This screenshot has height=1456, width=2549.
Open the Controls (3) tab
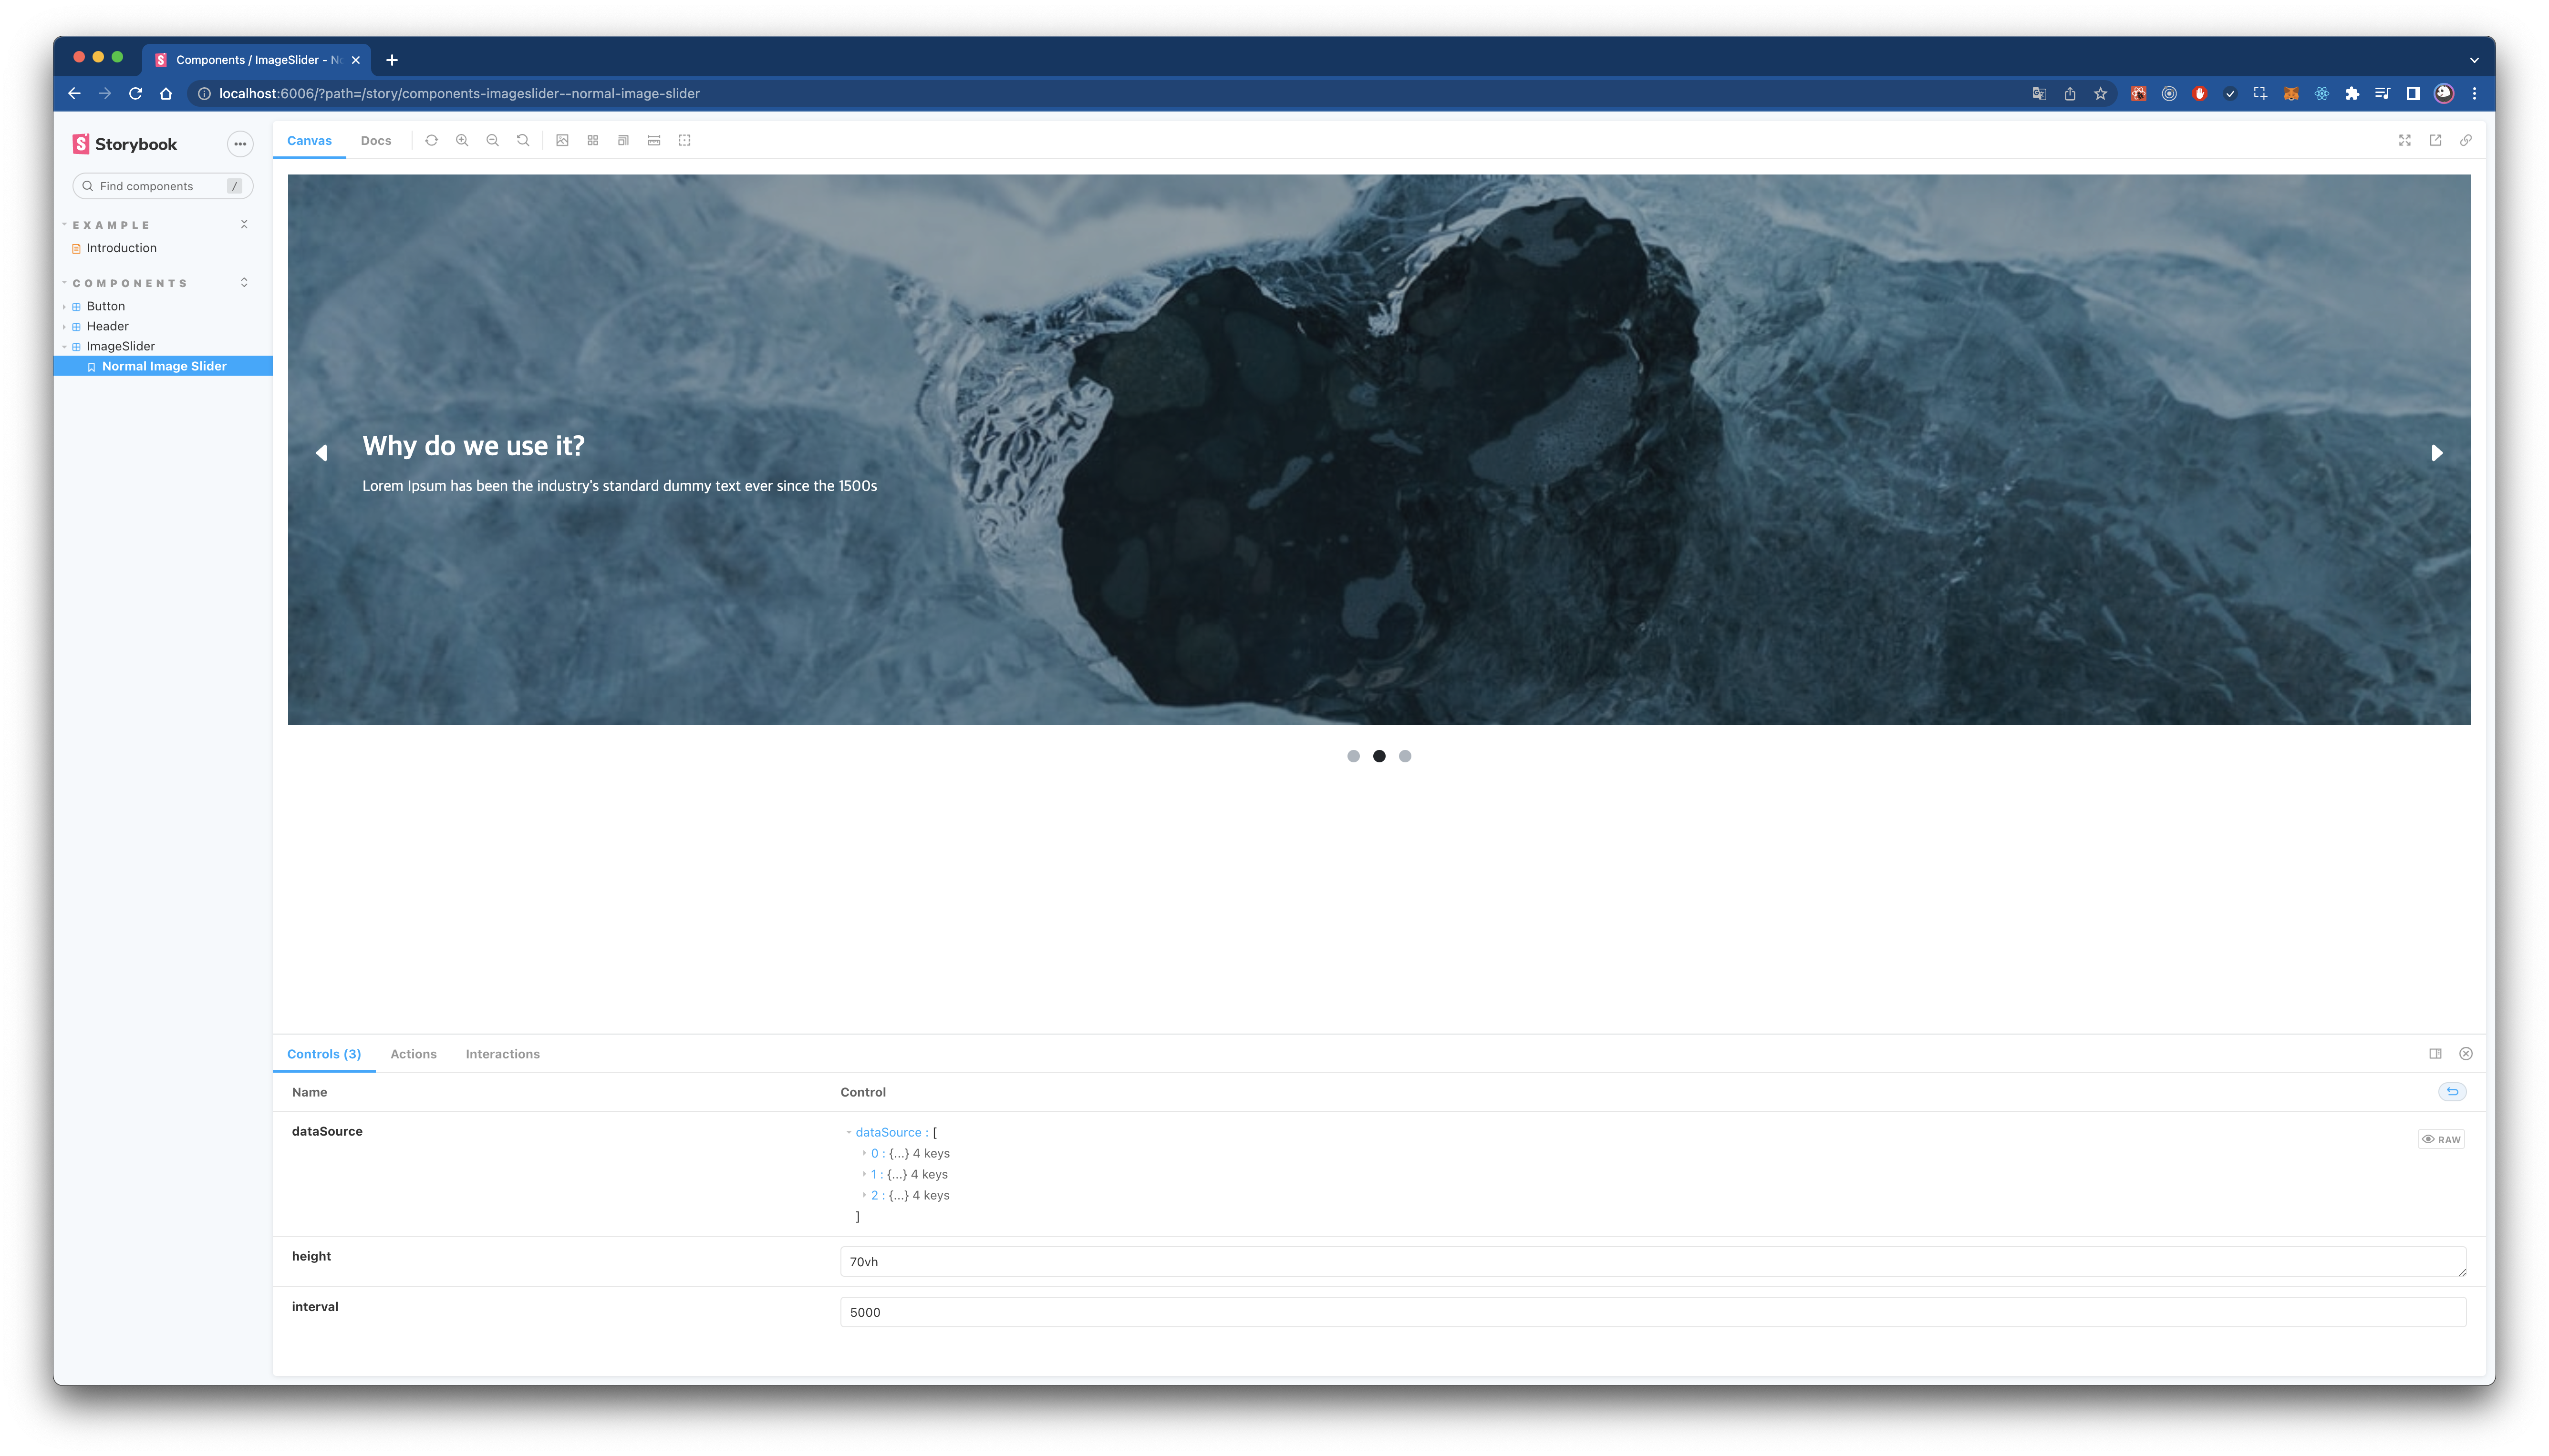point(324,1054)
